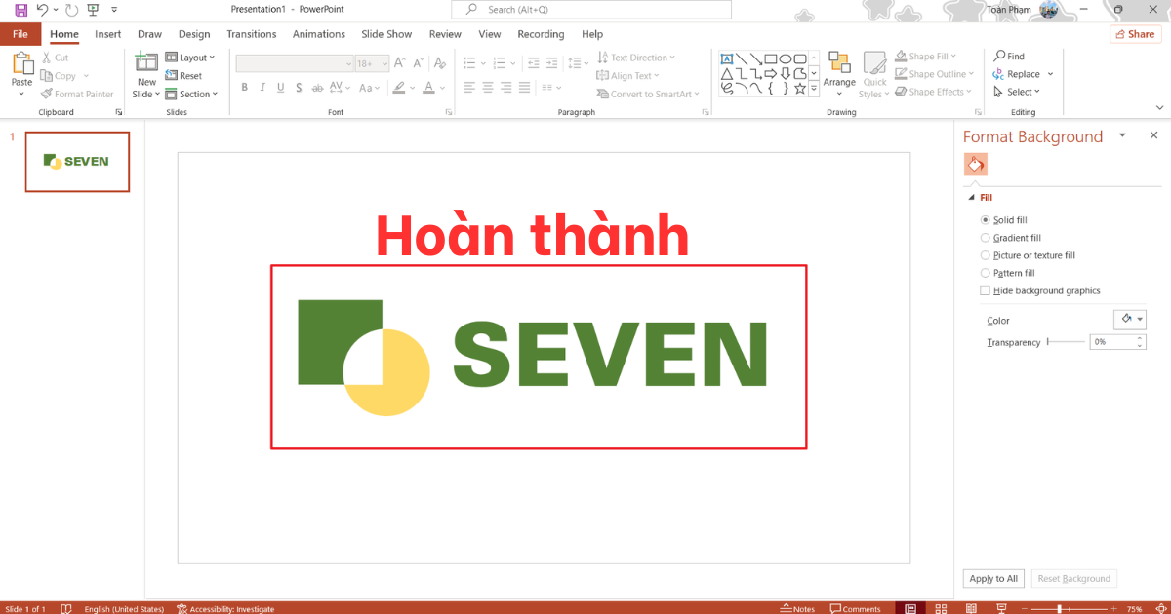Open the File tab
The height and width of the screenshot is (614, 1171).
point(20,34)
